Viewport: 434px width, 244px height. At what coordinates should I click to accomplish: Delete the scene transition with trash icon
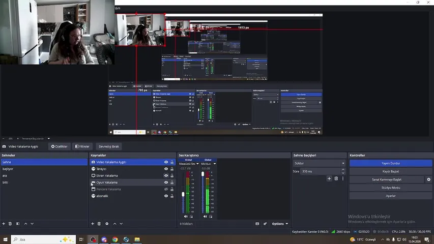[x=336, y=179]
